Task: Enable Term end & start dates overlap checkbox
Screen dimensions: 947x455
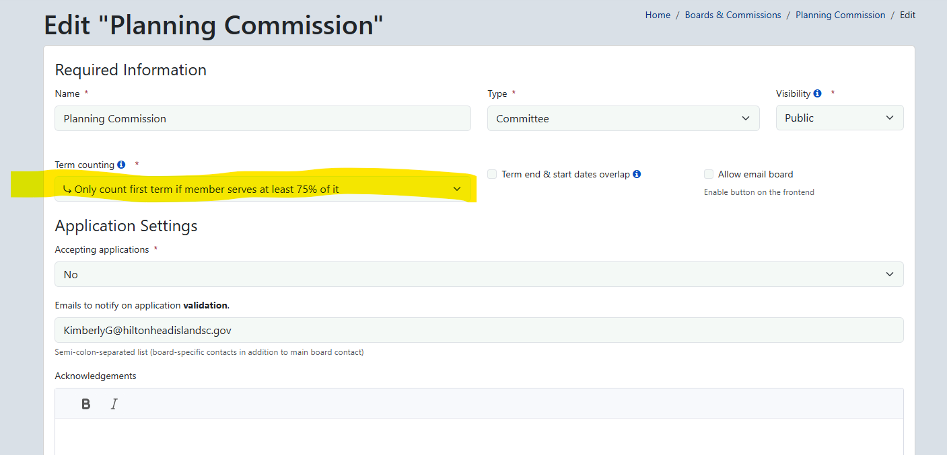Action: [492, 174]
